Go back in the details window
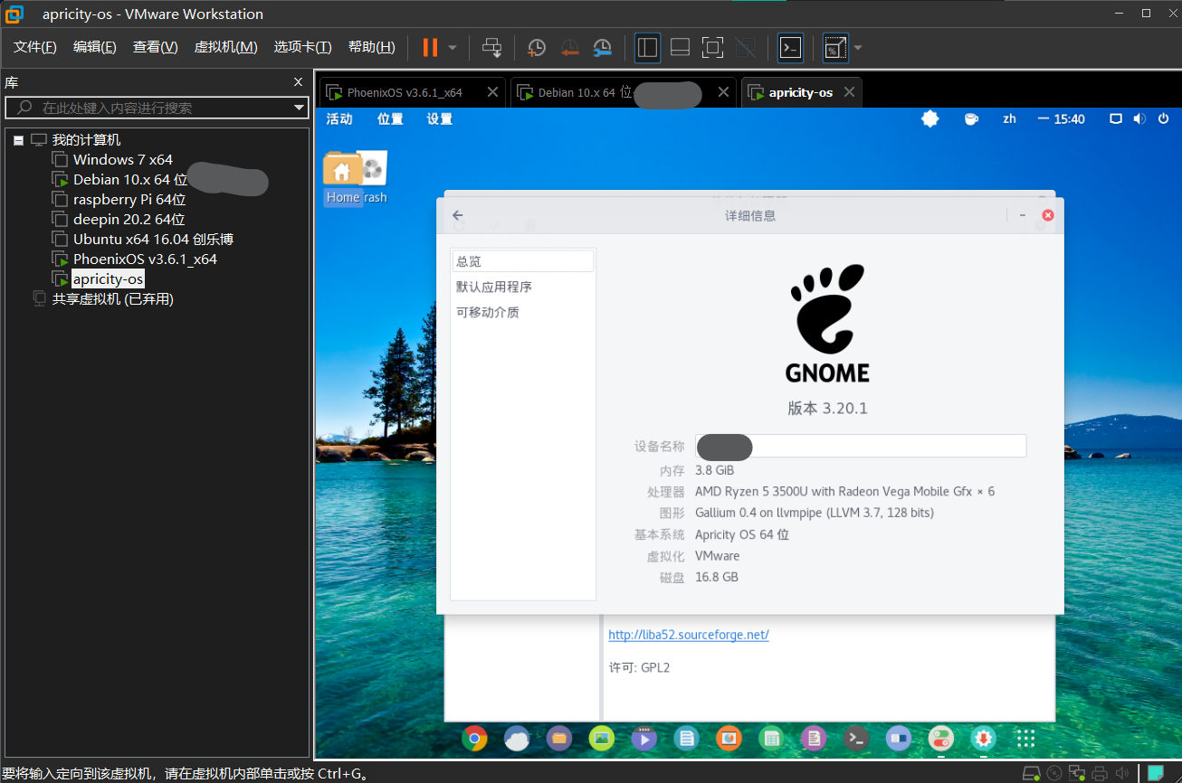The height and width of the screenshot is (783, 1182). (458, 215)
